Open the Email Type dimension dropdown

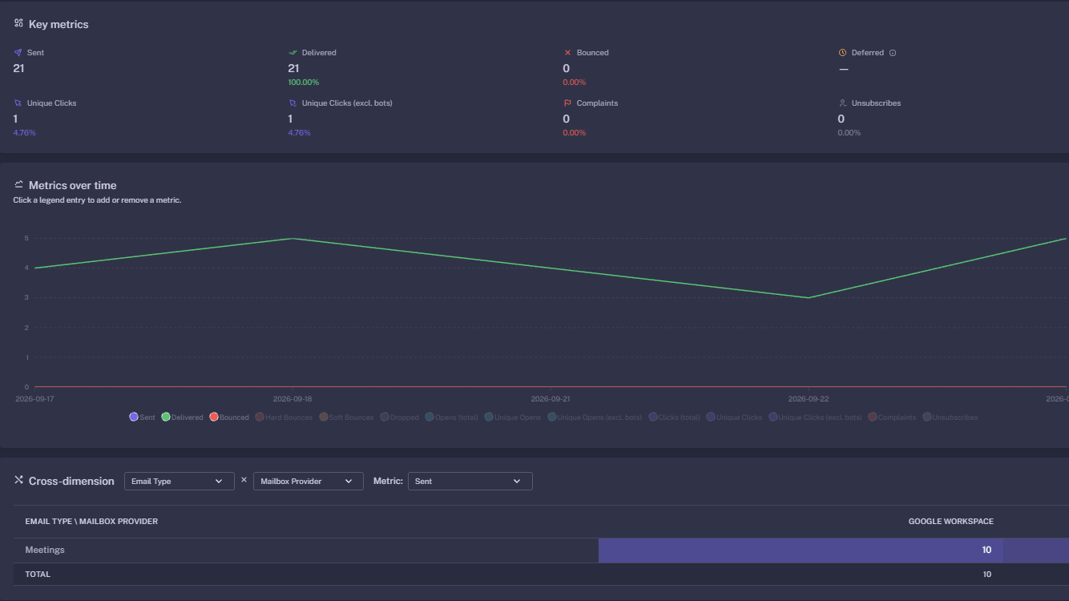pyautogui.click(x=180, y=481)
